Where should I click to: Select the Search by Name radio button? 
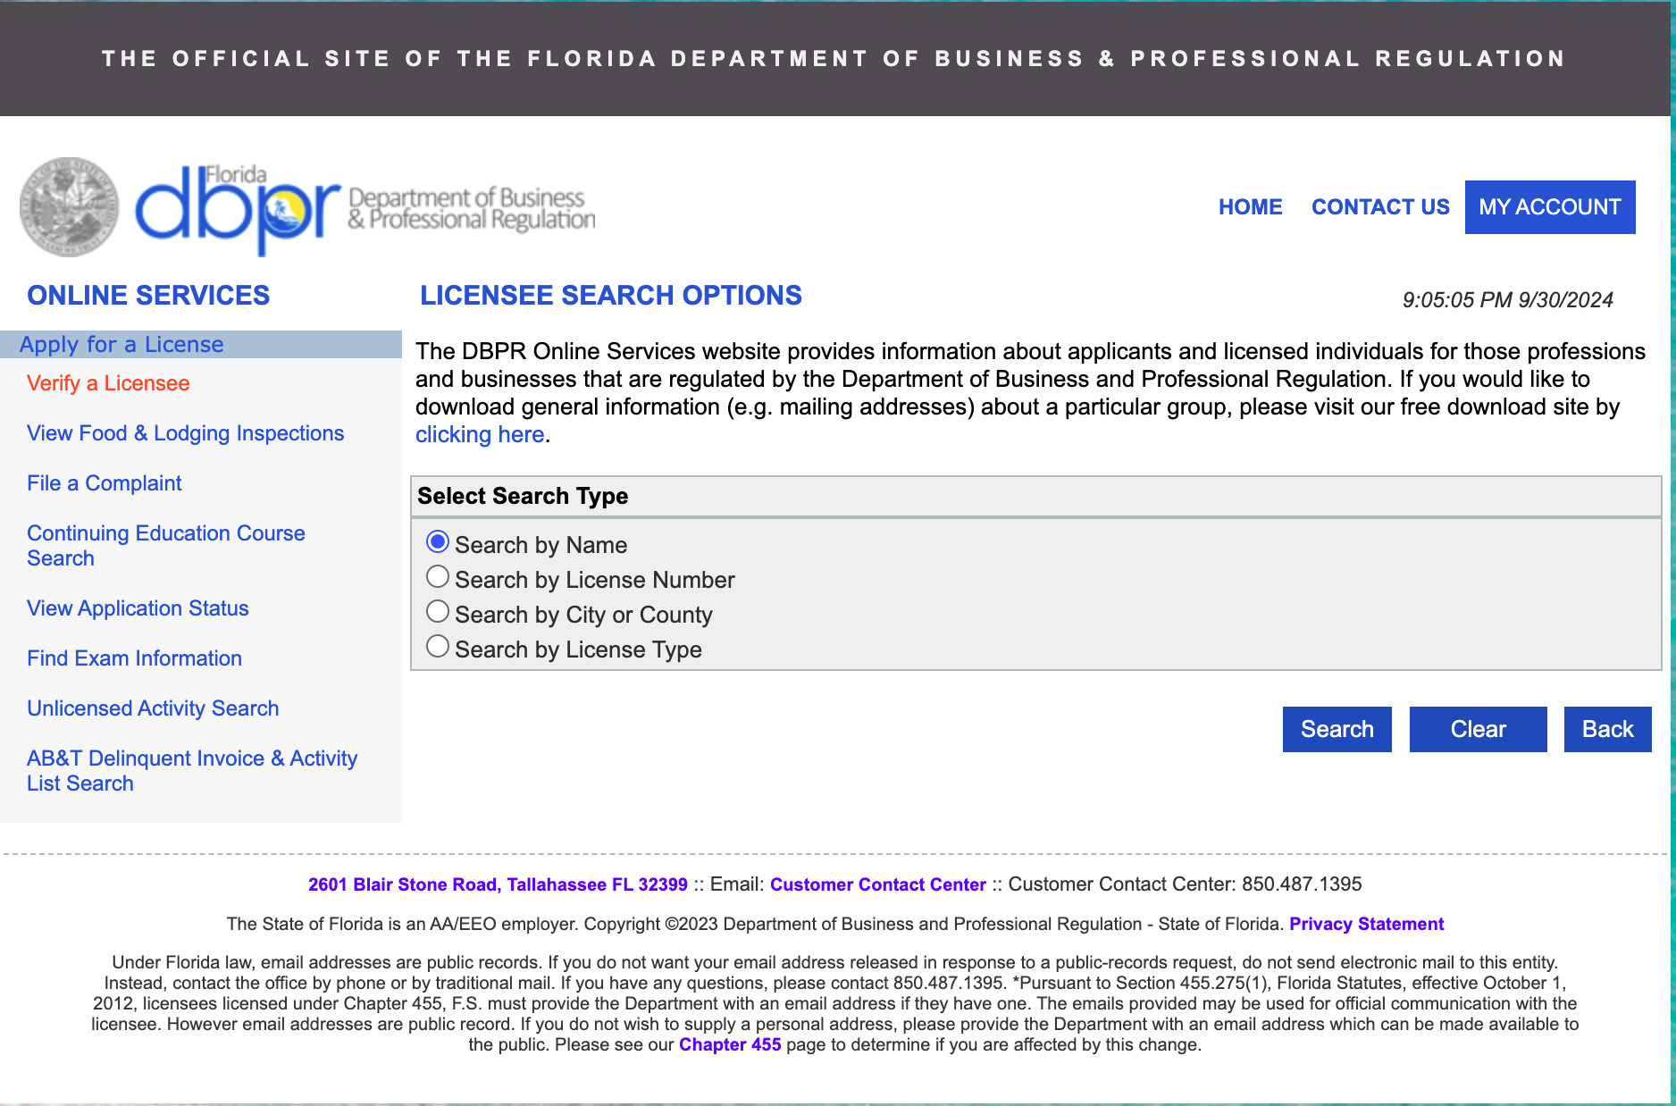pos(438,542)
